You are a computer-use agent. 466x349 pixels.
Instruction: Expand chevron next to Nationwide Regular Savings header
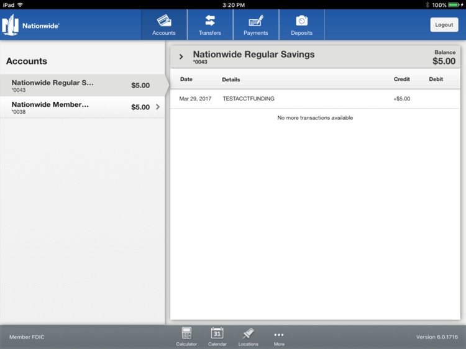point(181,57)
